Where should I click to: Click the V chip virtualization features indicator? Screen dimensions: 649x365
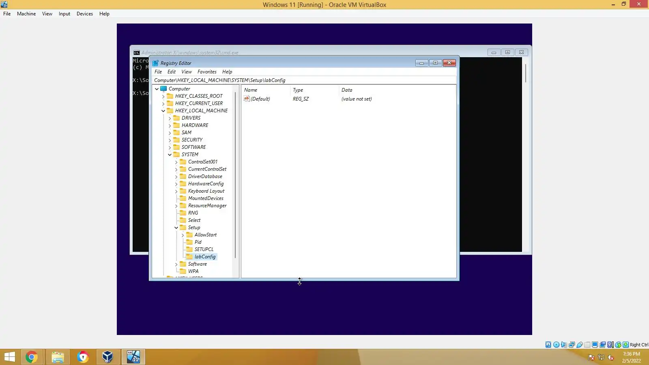pos(610,345)
